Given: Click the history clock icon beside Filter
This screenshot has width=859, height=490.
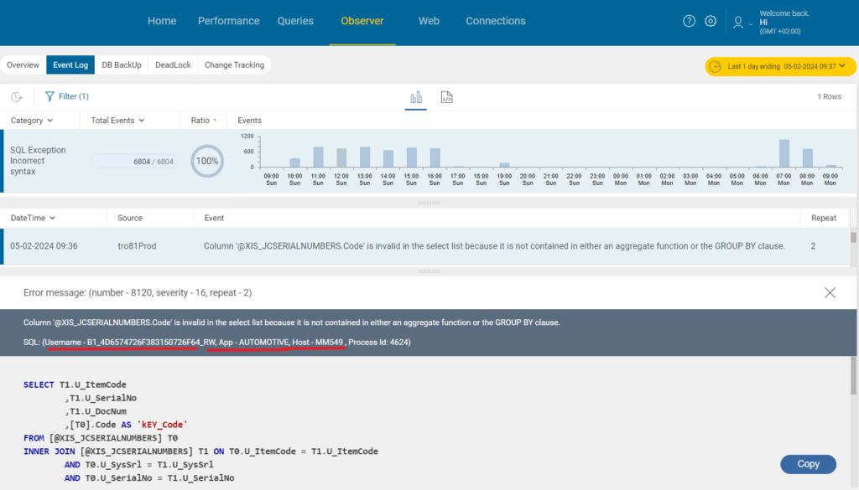Looking at the screenshot, I should [x=17, y=97].
